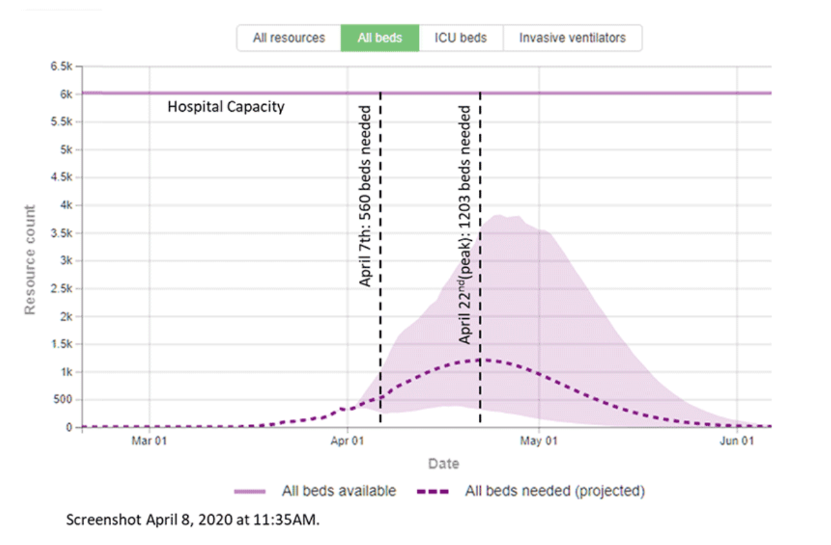Show the Invasive ventilators tab

coord(572,38)
